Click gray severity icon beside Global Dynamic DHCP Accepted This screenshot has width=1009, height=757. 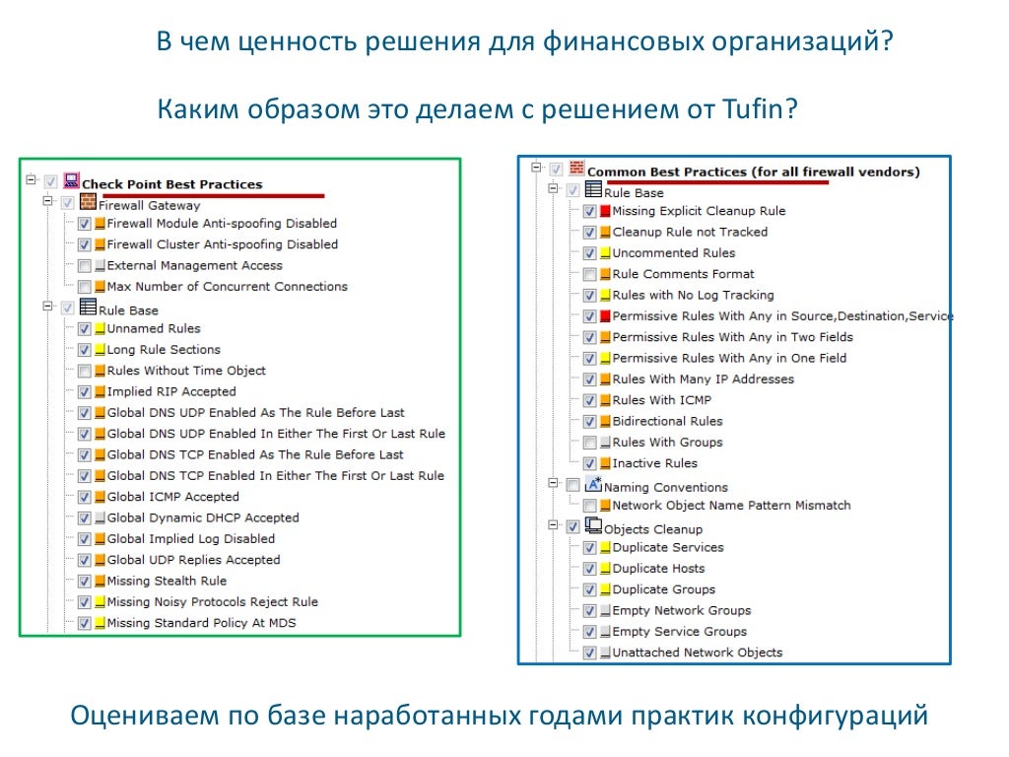[x=100, y=517]
